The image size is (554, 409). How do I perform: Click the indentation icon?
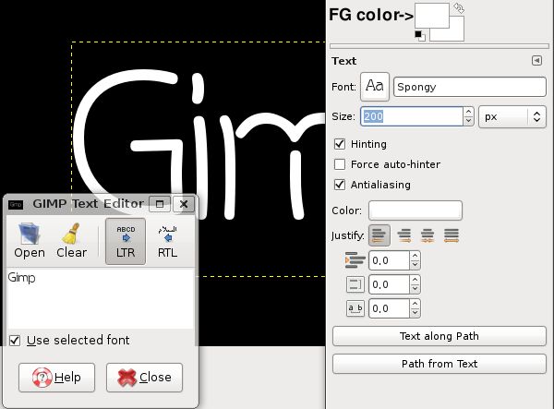[x=355, y=260]
